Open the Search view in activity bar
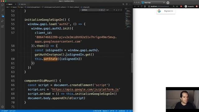This screenshot has height=112, width=199. coord(2,10)
